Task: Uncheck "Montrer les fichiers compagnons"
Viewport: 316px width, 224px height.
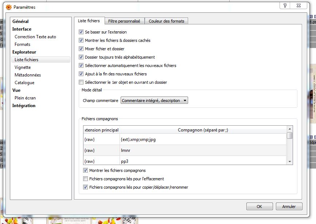Action: point(85,170)
